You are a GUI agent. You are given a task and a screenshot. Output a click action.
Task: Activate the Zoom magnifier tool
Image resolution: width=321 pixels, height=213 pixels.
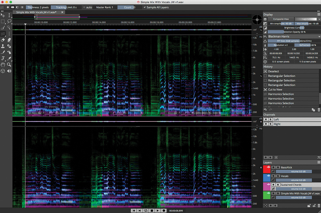tap(9, 64)
